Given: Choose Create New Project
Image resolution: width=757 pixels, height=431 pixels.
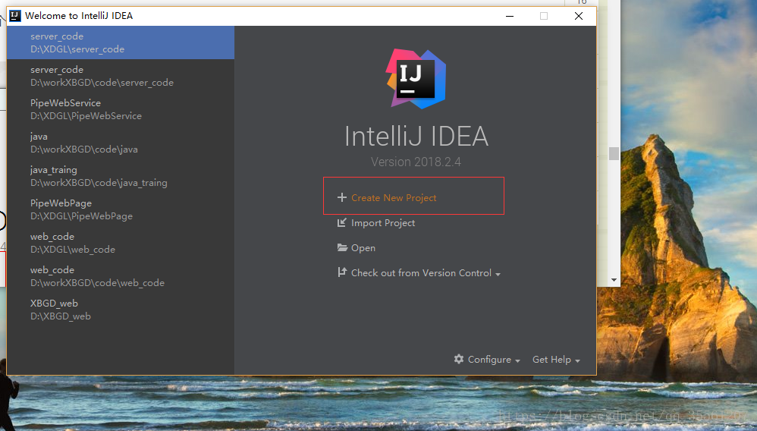Looking at the screenshot, I should click(x=394, y=197).
